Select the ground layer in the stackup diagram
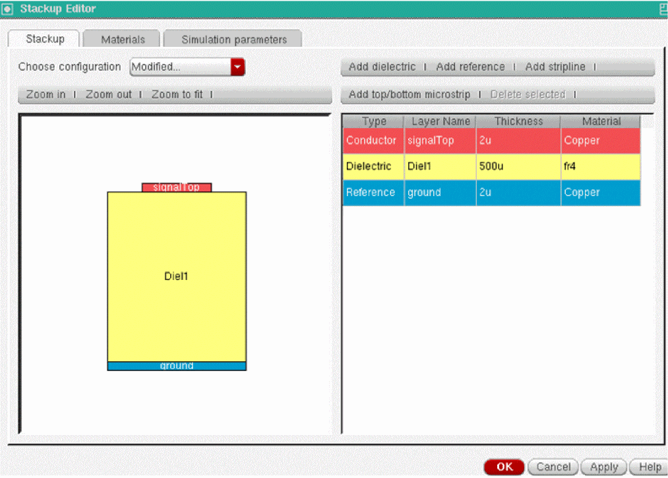The width and height of the screenshot is (668, 478). pos(176,366)
